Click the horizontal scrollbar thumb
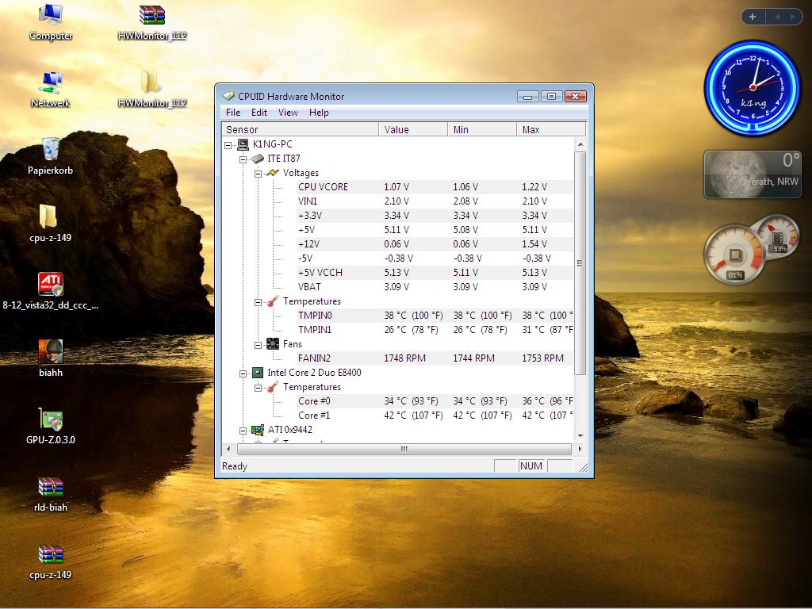 pos(404,449)
